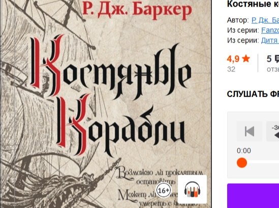Rewind audio with the -30 button
Viewport: 279px width, 208px height.
pos(272,131)
